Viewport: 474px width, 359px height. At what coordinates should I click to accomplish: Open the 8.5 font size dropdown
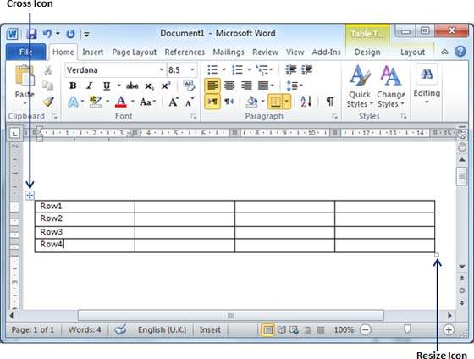coord(192,70)
